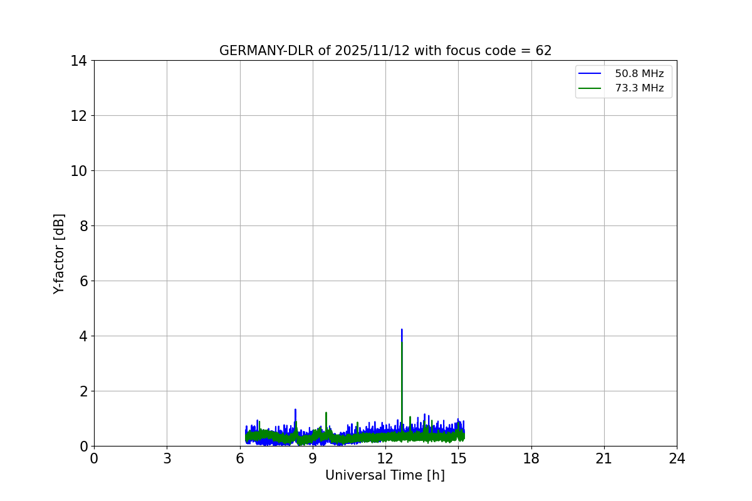Image resolution: width=752 pixels, height=501 pixels.
Task: Click the green line sample in legend
Action: click(590, 88)
